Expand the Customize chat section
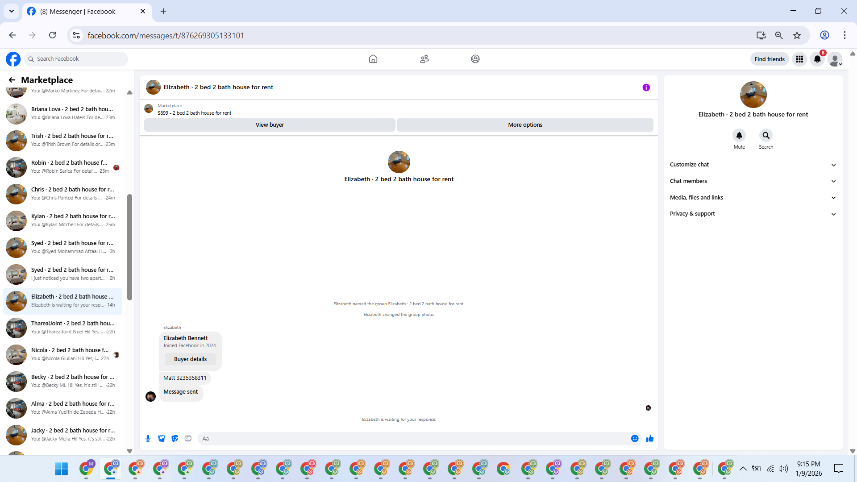 coord(753,165)
